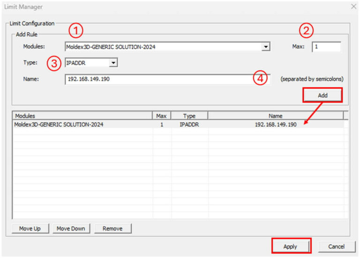Screen dimensions: 360x258
Task: Open the Type dropdown arrow
Action: [113, 63]
